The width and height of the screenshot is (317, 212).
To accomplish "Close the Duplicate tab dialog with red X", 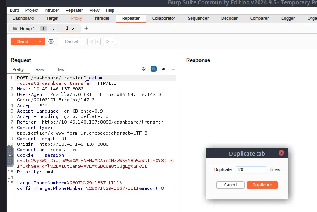I will coord(281,153).
